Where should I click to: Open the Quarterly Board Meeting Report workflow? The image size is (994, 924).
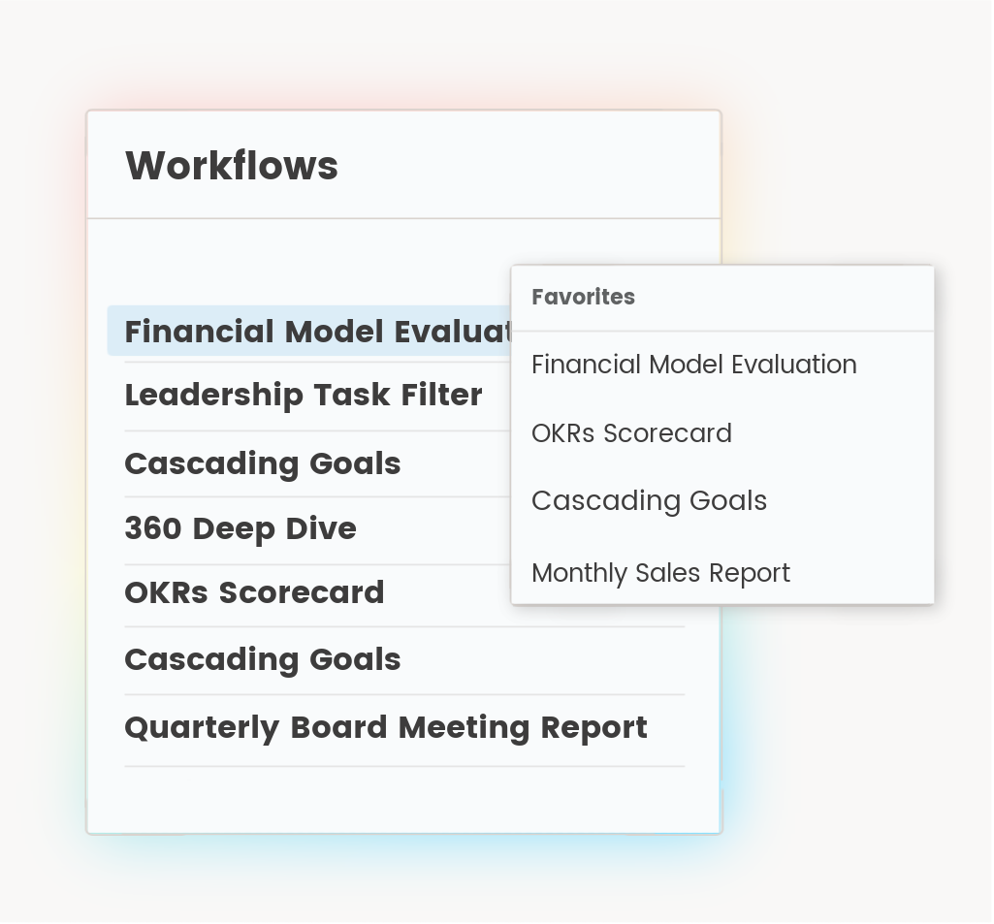coord(386,727)
